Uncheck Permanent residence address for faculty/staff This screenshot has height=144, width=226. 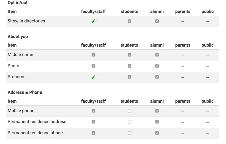coord(93,122)
